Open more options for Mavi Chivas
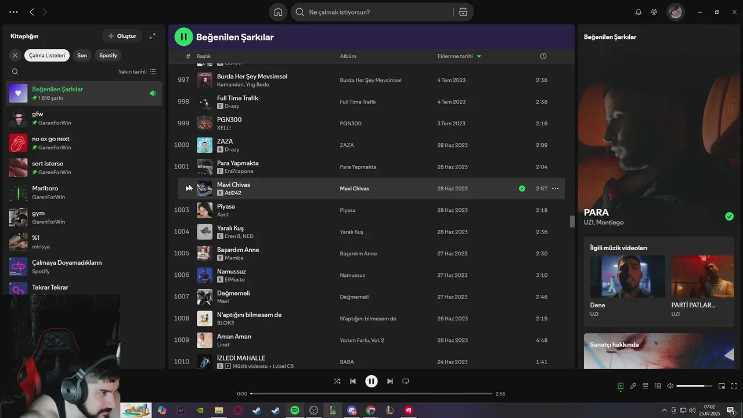Viewport: 743px width, 418px height. pos(555,189)
